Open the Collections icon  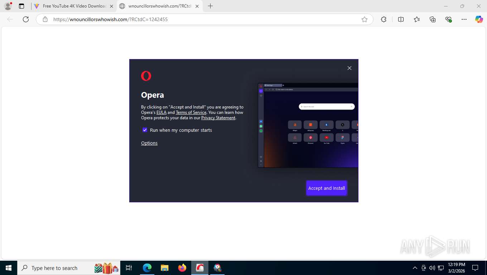click(433, 19)
